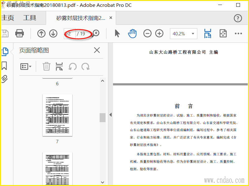Viewport: 249px width, 186px height.
Task: Close the 页面缩略图 panel
Action: (x=97, y=50)
